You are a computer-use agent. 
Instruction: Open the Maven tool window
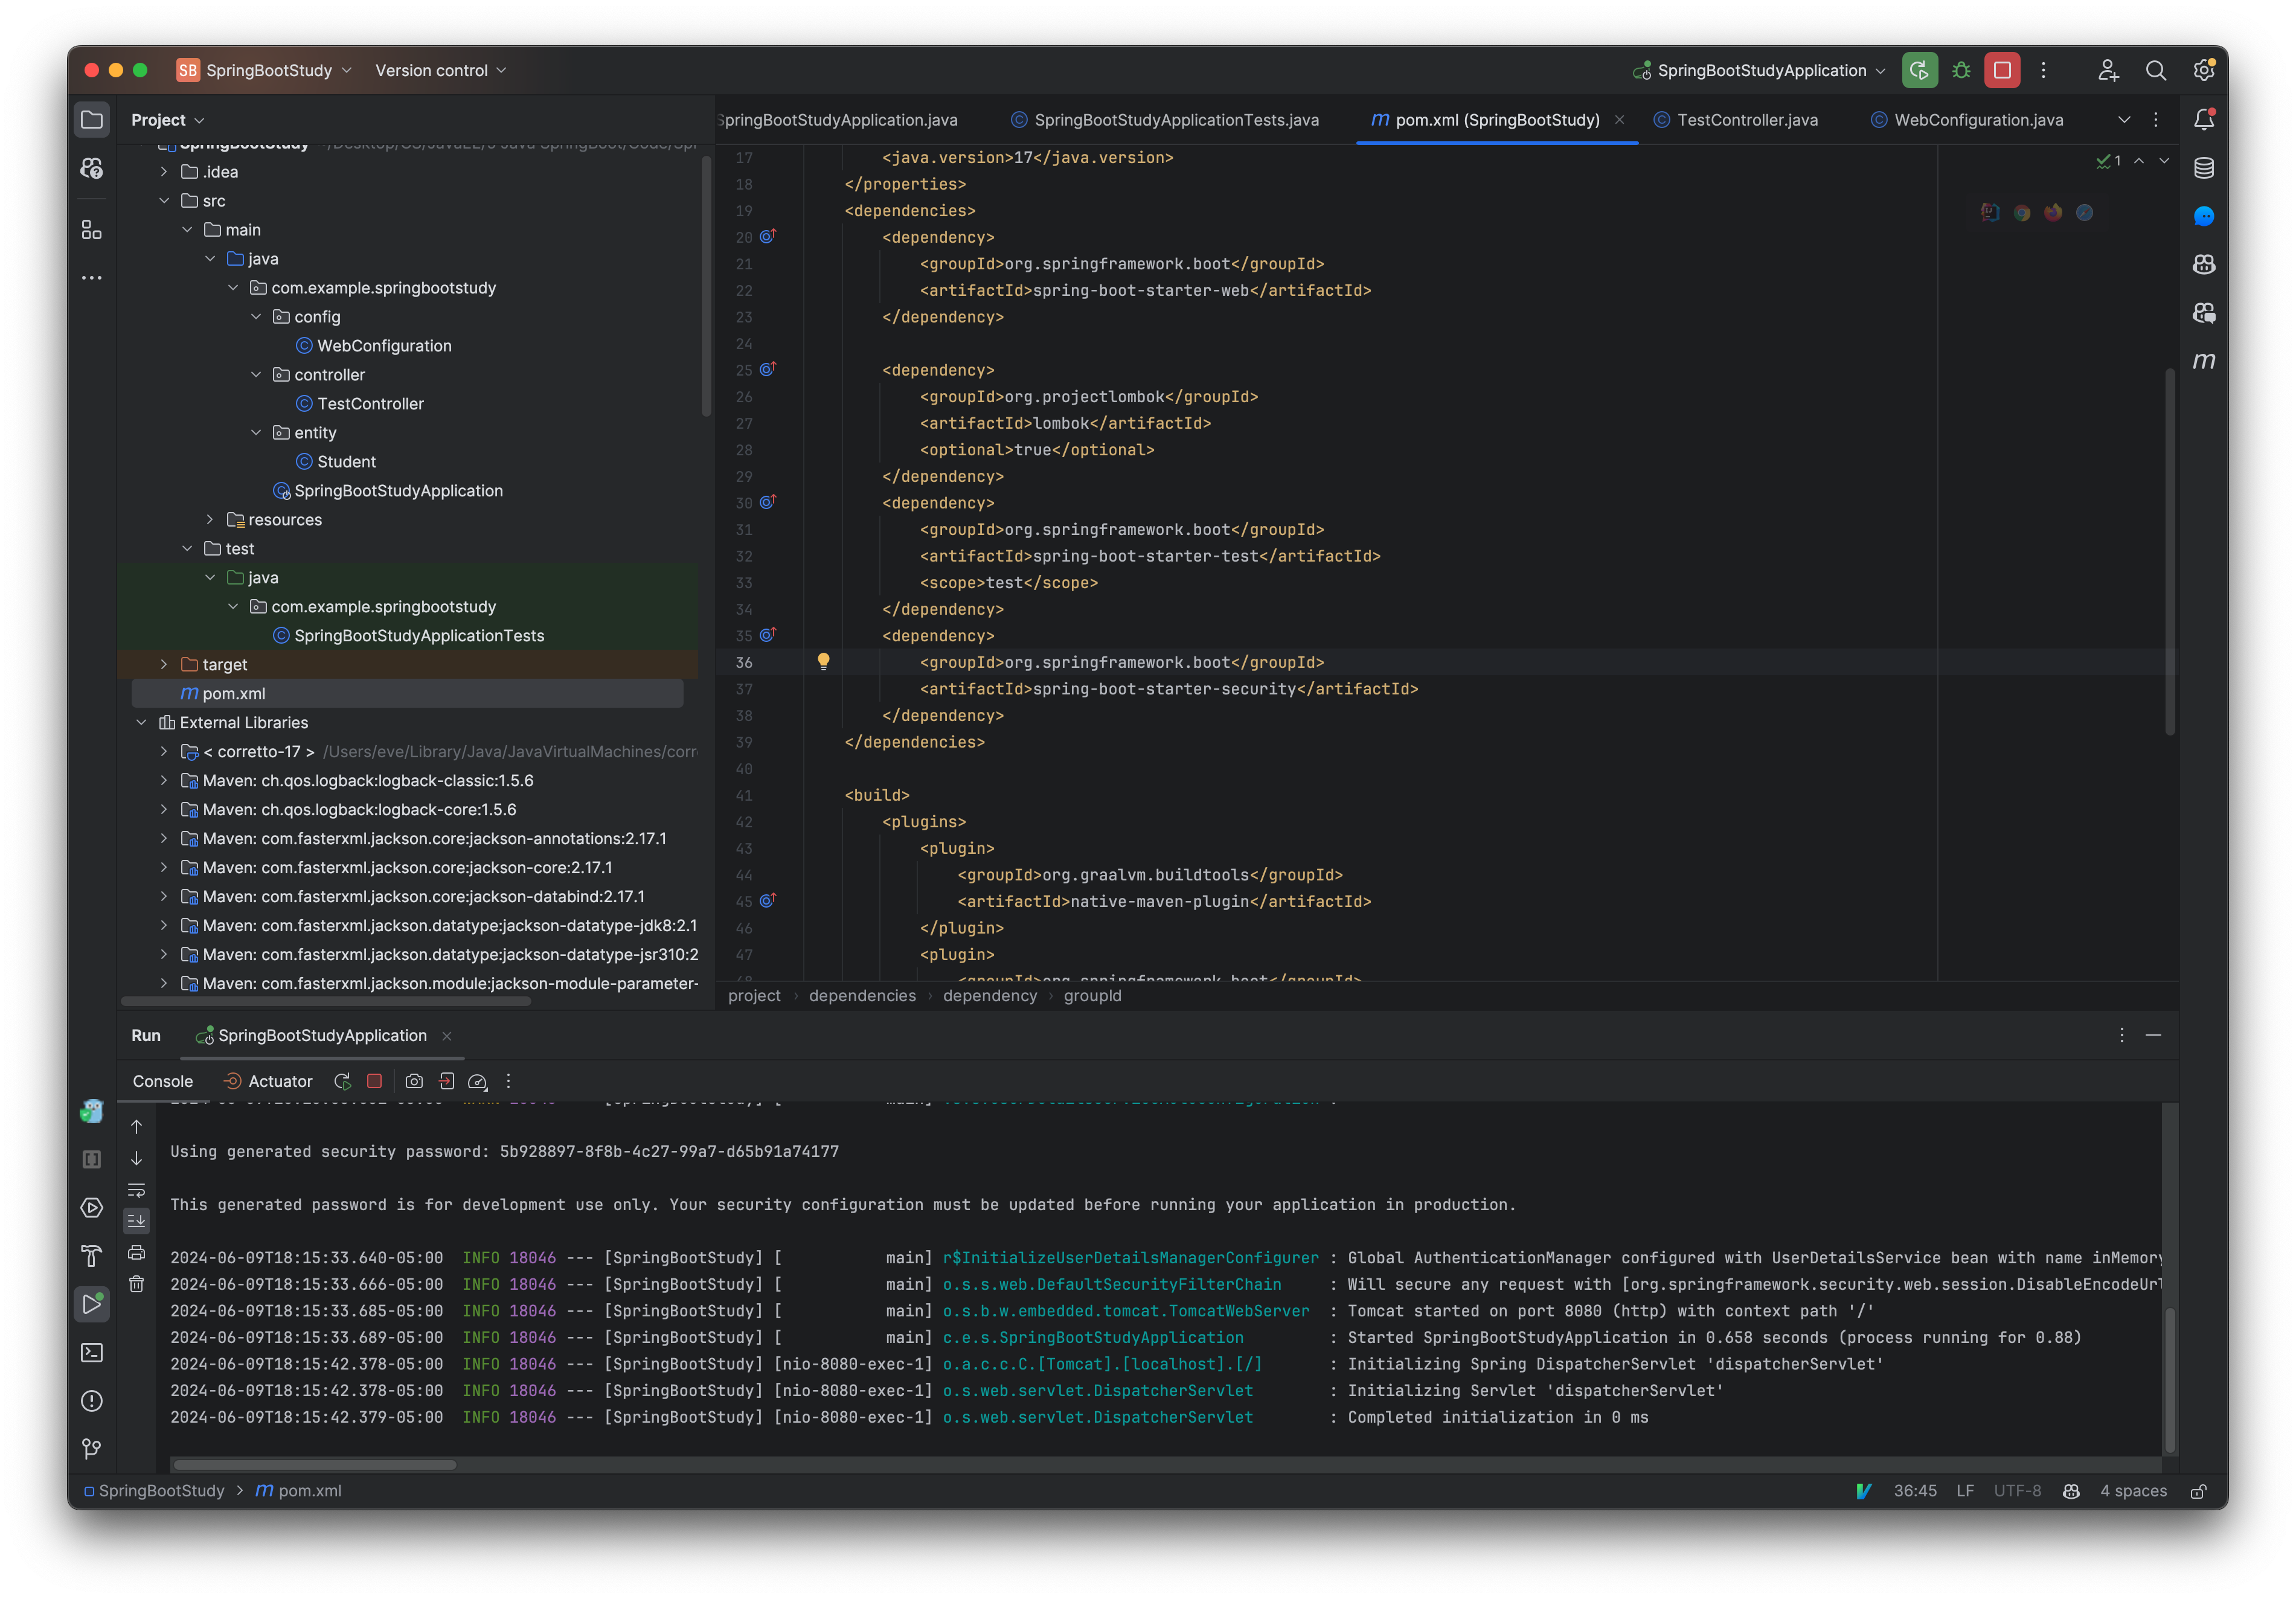pyautogui.click(x=2204, y=362)
